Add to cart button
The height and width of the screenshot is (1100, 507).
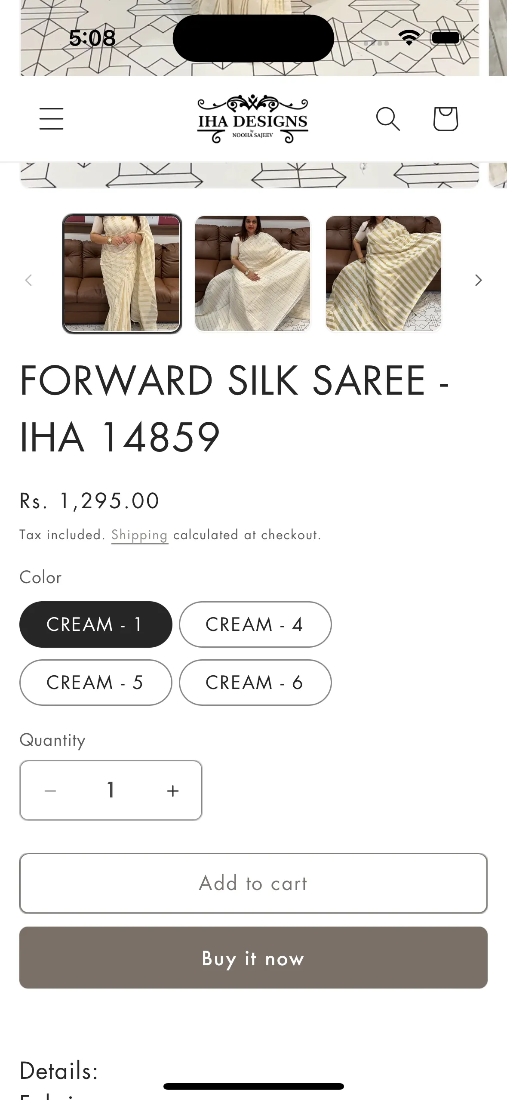253,883
